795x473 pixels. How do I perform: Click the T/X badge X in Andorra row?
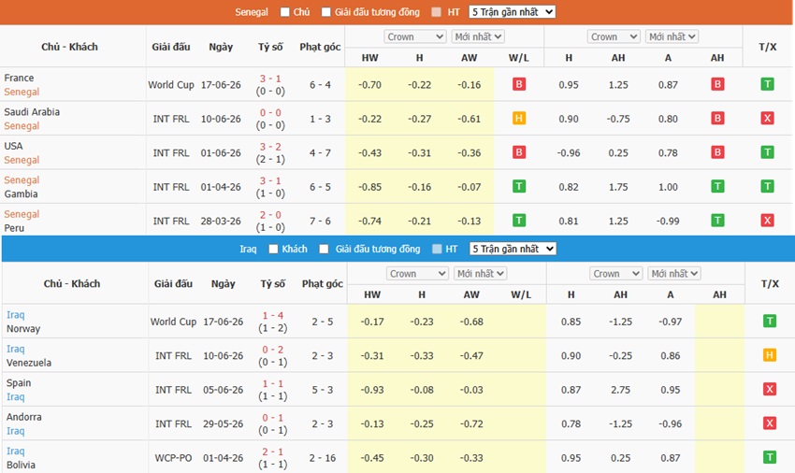point(770,423)
